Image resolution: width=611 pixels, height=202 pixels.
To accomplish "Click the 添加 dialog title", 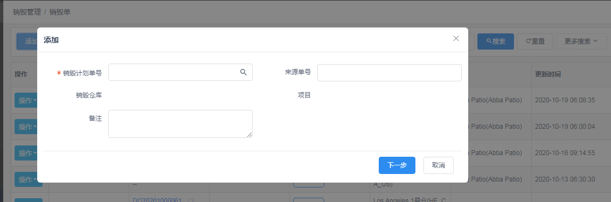I will click(51, 40).
